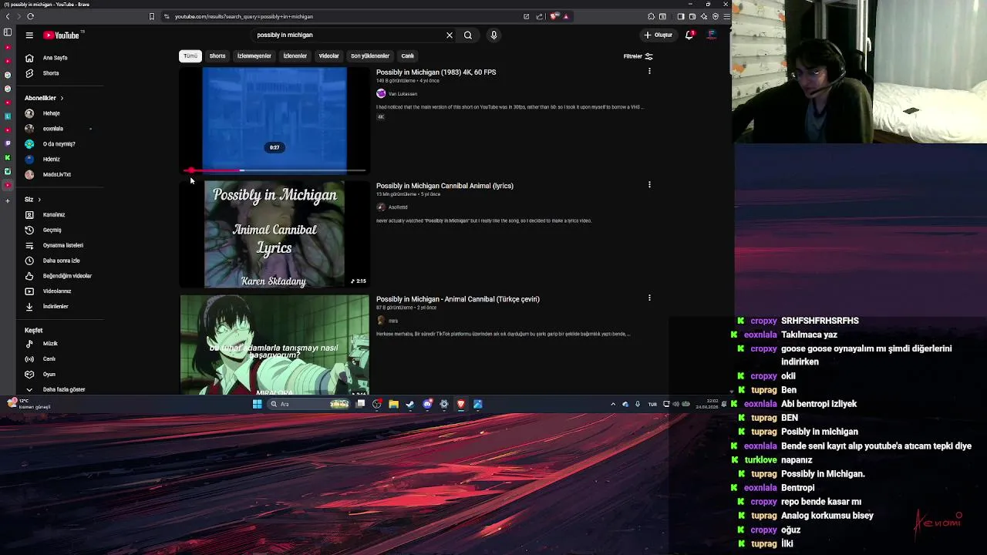Go back in the browser

[8, 16]
